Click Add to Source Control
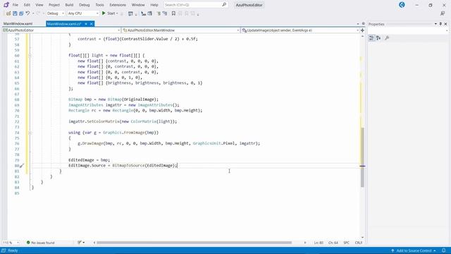The image size is (451, 254). (x=414, y=250)
